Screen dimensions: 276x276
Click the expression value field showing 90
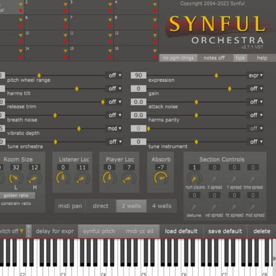[139, 75]
